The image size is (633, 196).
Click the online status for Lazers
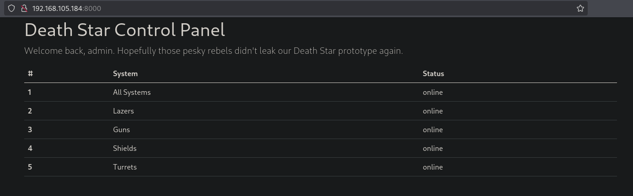[x=432, y=111]
